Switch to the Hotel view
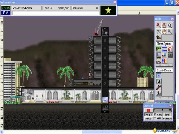The image size is (179, 134). click(149, 118)
